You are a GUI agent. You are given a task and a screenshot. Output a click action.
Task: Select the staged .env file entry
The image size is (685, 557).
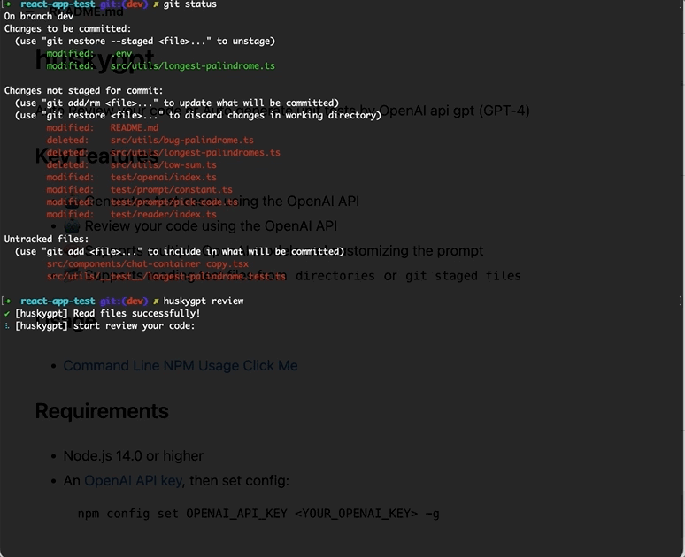pos(89,53)
